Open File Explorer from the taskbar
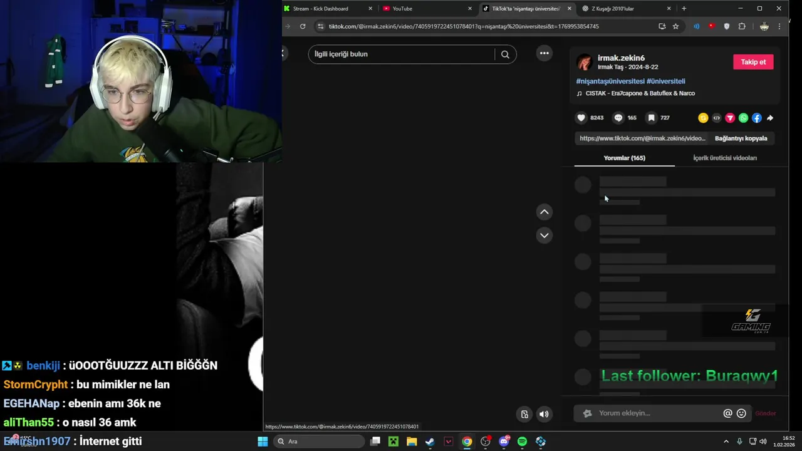The height and width of the screenshot is (451, 802). click(x=412, y=442)
